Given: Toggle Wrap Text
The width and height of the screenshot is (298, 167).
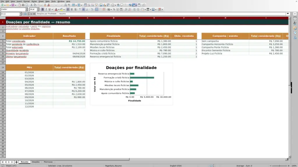Looking at the screenshot, I should [x=92, y=9].
